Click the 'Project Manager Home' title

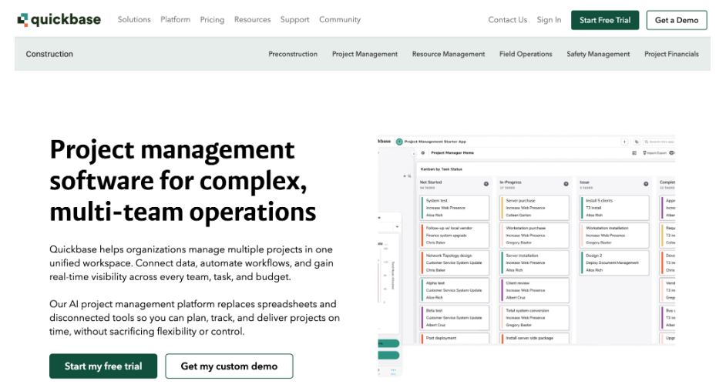point(452,153)
